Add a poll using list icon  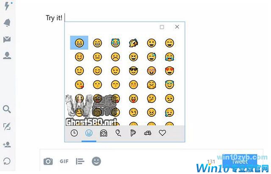(x=80, y=161)
